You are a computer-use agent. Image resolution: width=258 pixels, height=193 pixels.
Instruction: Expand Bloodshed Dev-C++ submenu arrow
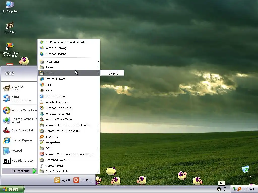98,160
